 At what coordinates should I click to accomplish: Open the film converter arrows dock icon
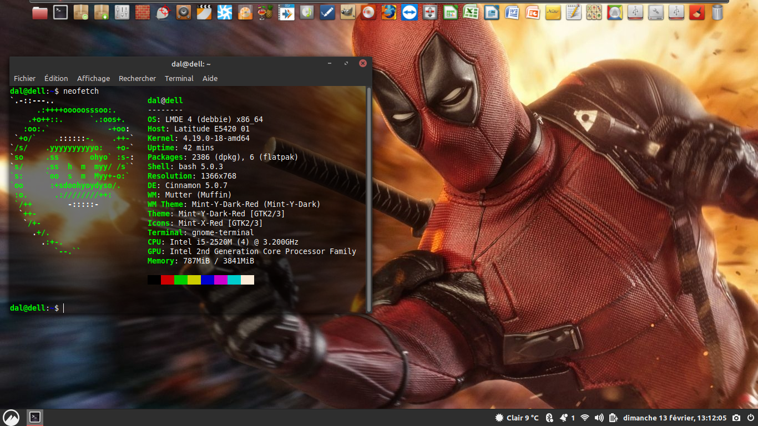(x=286, y=12)
